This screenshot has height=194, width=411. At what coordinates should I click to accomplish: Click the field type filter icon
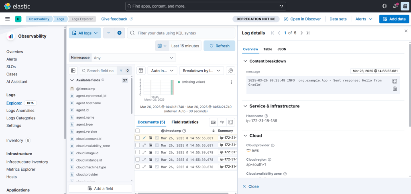[x=124, y=71]
